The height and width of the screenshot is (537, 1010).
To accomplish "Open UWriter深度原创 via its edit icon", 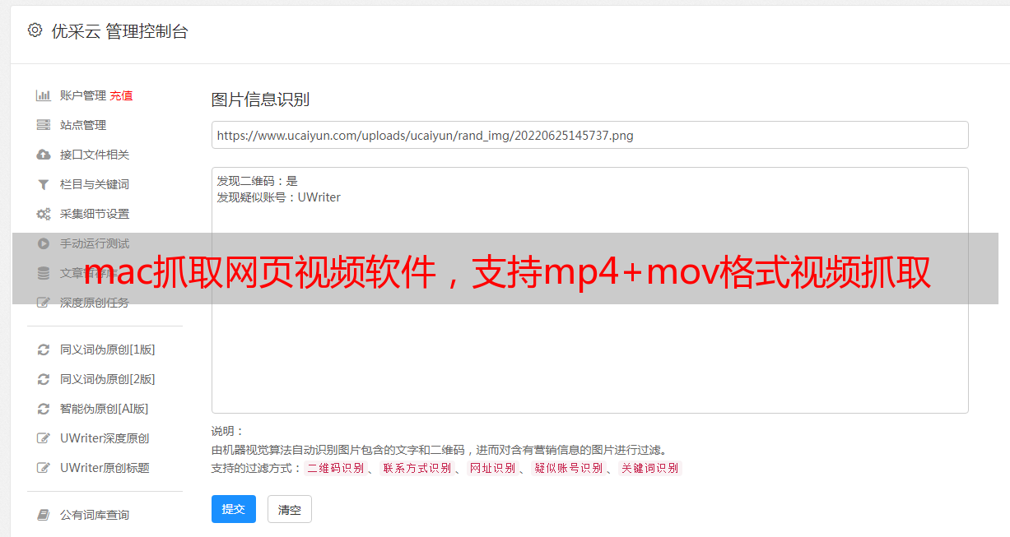I will tap(44, 438).
